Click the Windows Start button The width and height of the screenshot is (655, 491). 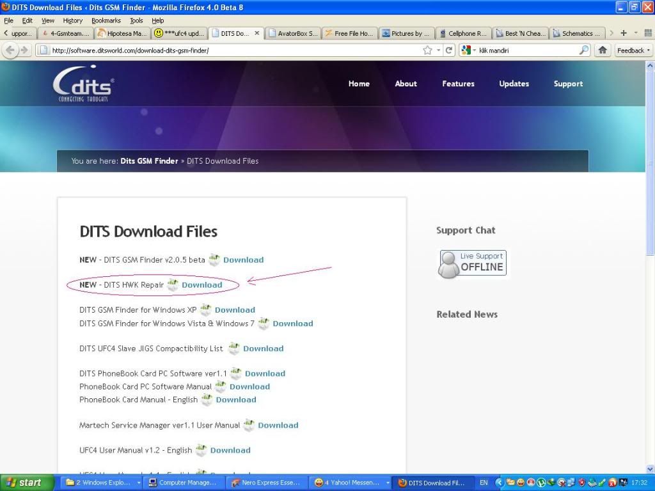point(27,483)
